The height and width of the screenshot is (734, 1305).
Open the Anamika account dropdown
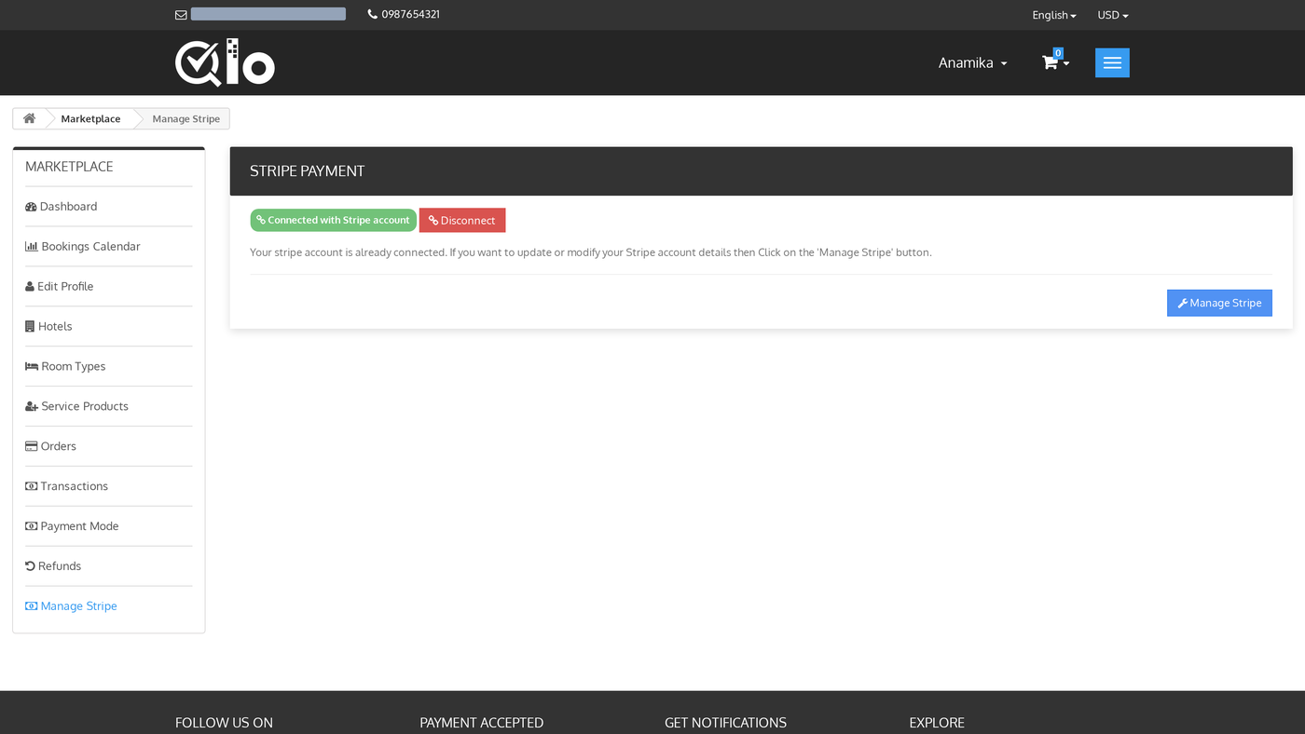972,62
